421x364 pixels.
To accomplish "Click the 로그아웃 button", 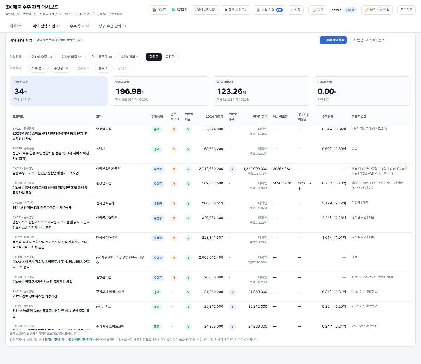I will point(406,10).
